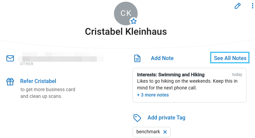Click the note's today timestamp
Viewport: 255px width, 138px height.
(x=237, y=75)
